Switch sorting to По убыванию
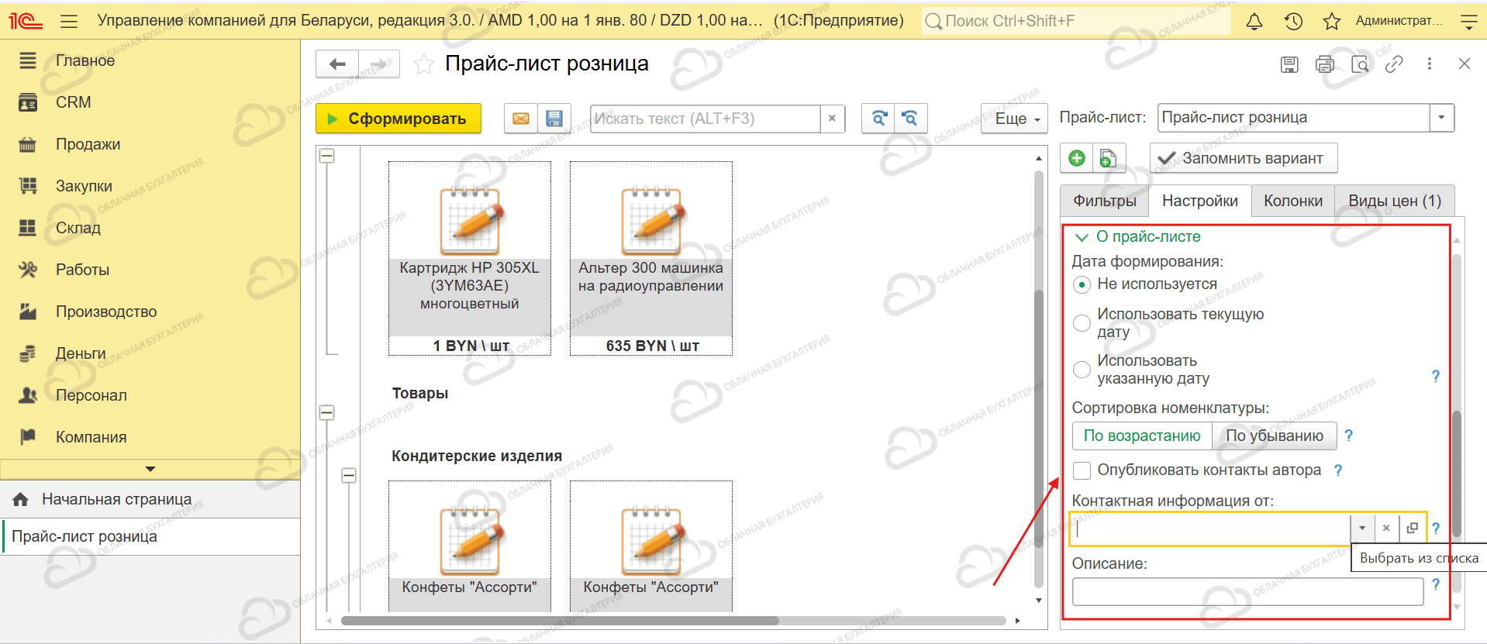 (1275, 436)
